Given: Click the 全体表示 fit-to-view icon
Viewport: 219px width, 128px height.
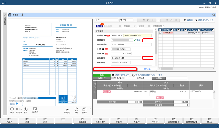Looking at the screenshot, I should (x=35, y=109).
